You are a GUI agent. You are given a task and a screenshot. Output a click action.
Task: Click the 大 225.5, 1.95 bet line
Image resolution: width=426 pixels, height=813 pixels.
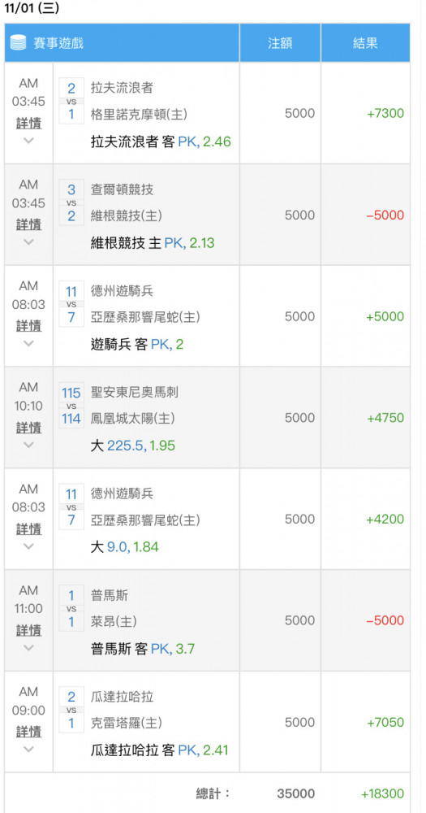(x=133, y=446)
